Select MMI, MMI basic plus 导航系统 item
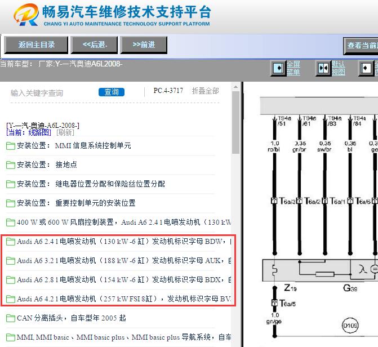 [124, 337]
